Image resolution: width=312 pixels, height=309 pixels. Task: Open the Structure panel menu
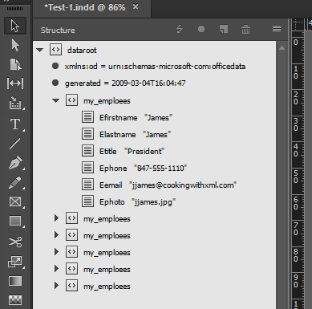(277, 28)
